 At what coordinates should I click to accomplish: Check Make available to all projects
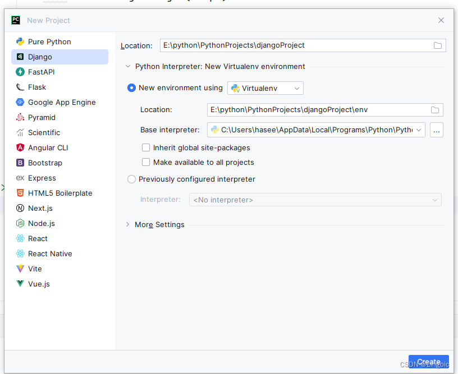[x=146, y=162]
